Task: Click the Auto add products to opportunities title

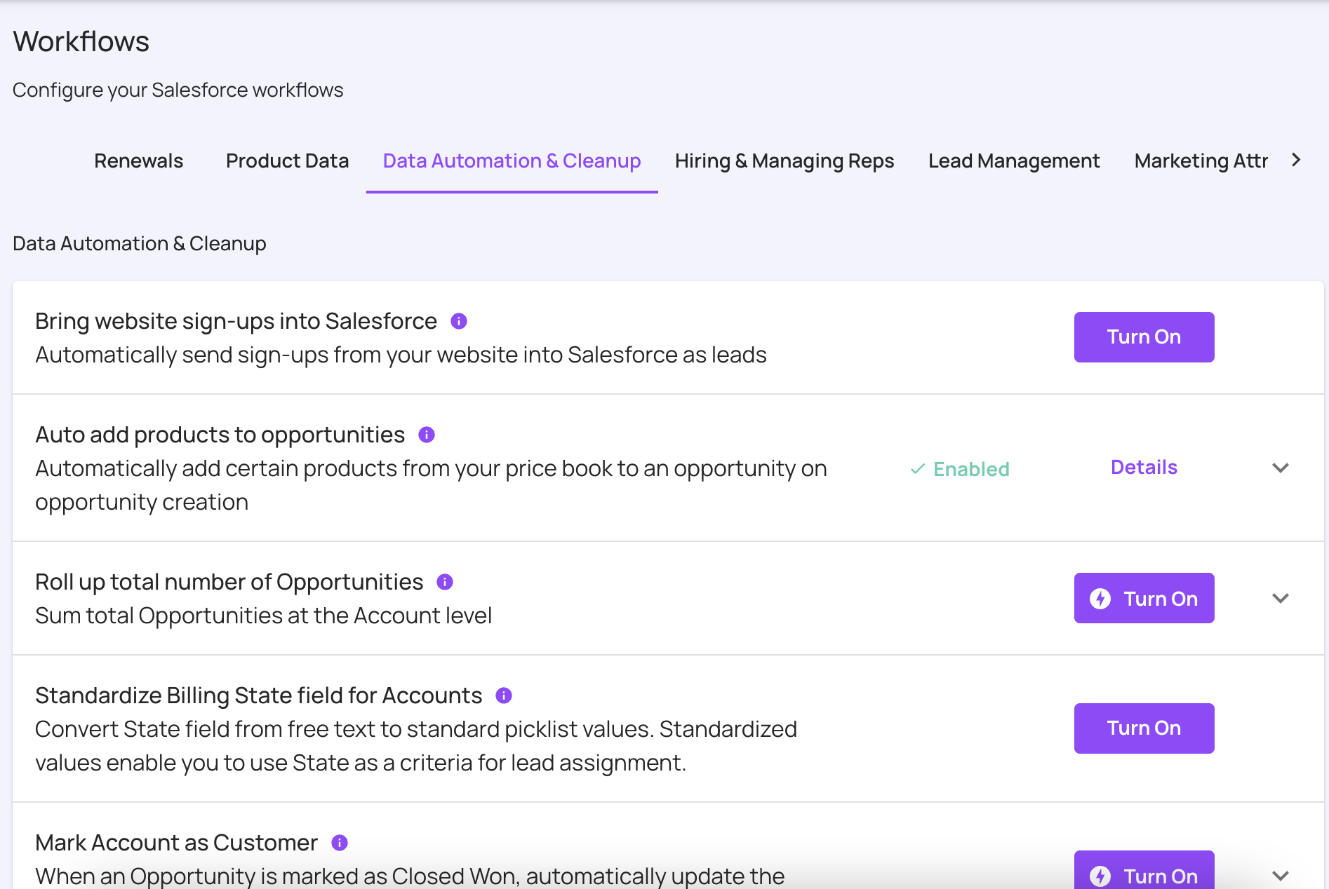Action: pyautogui.click(x=220, y=435)
